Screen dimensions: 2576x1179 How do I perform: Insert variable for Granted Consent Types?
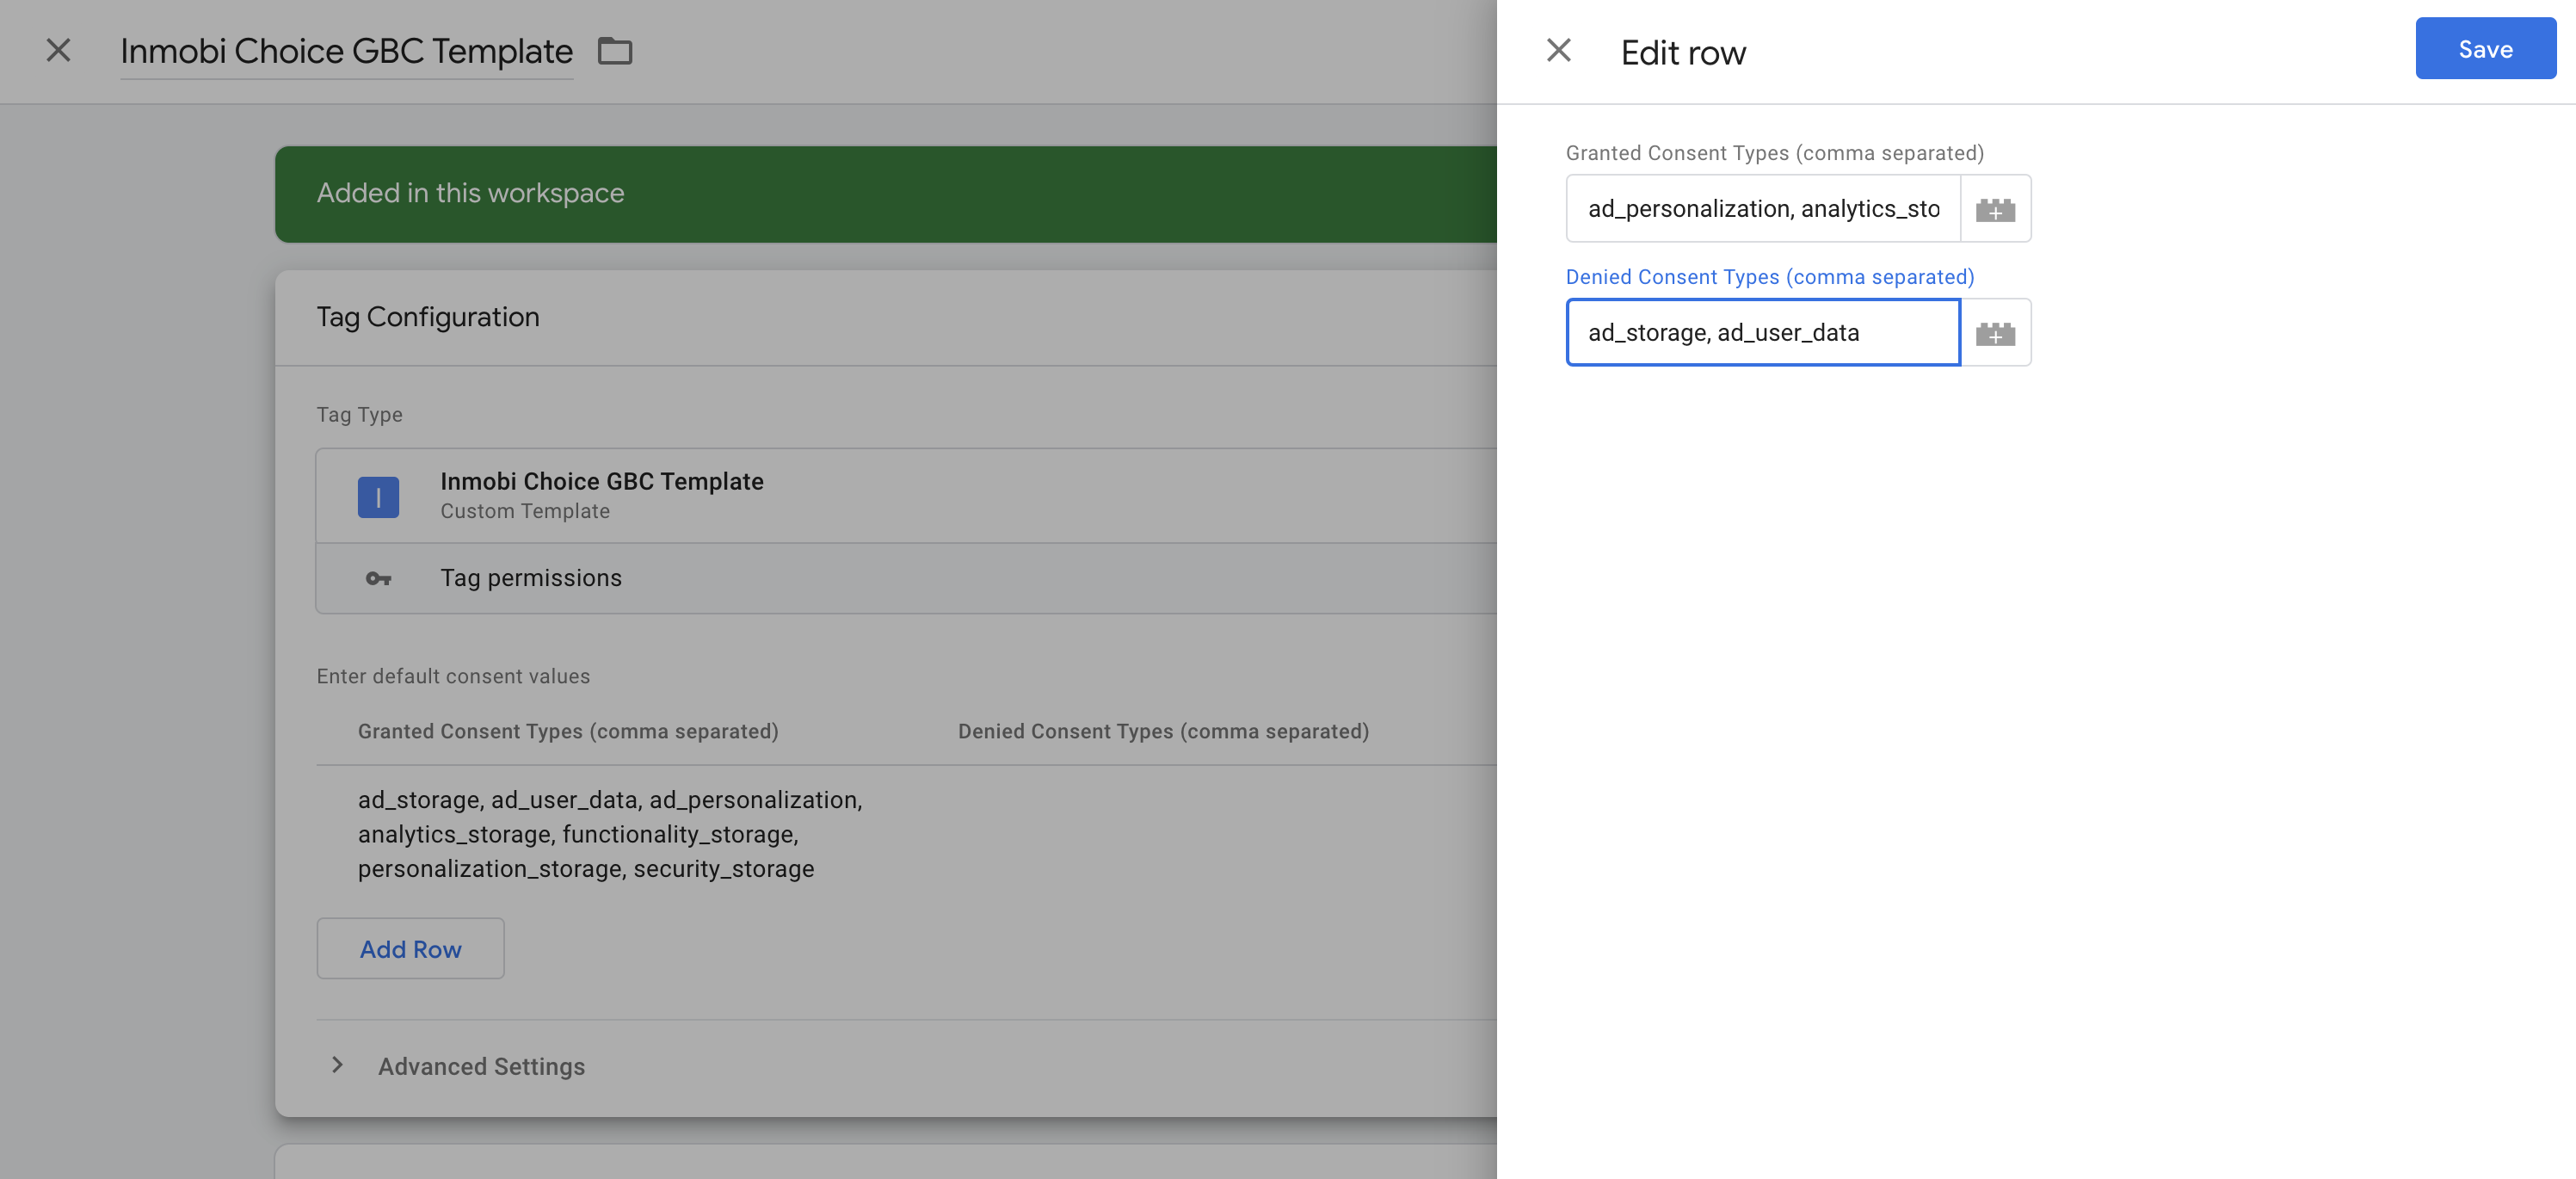(1995, 209)
